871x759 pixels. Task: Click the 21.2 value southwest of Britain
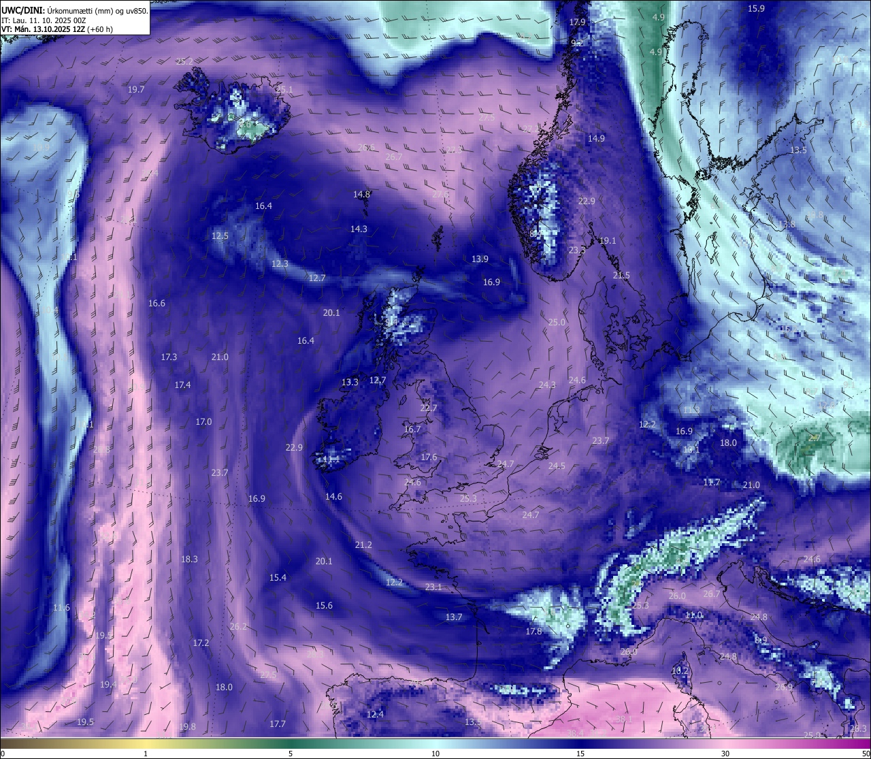[363, 545]
